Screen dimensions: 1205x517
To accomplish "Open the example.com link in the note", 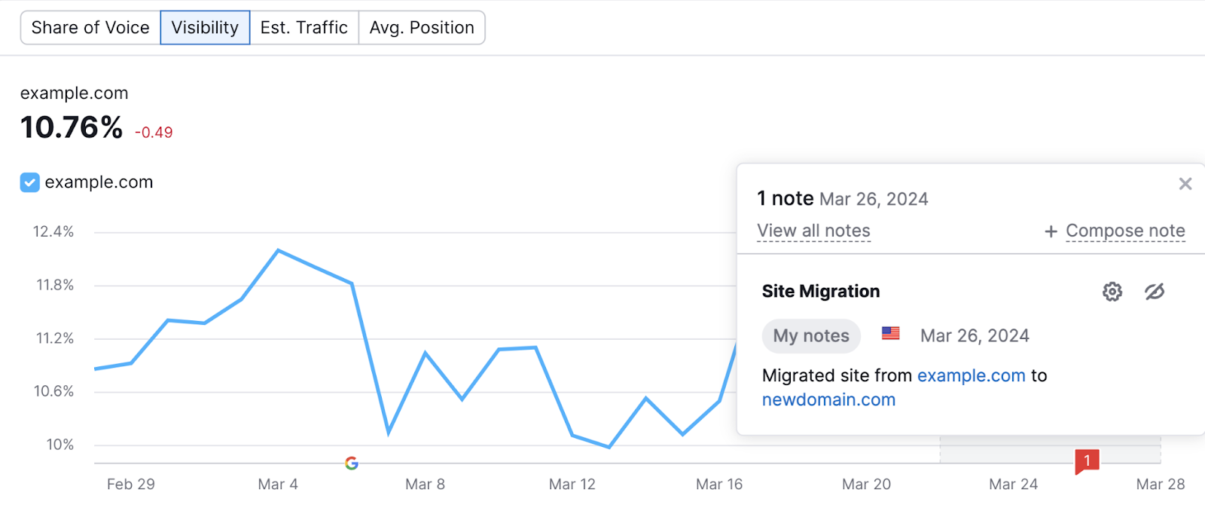I will (x=972, y=375).
